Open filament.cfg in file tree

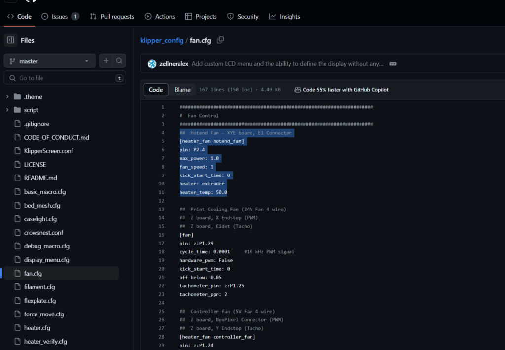(39, 286)
